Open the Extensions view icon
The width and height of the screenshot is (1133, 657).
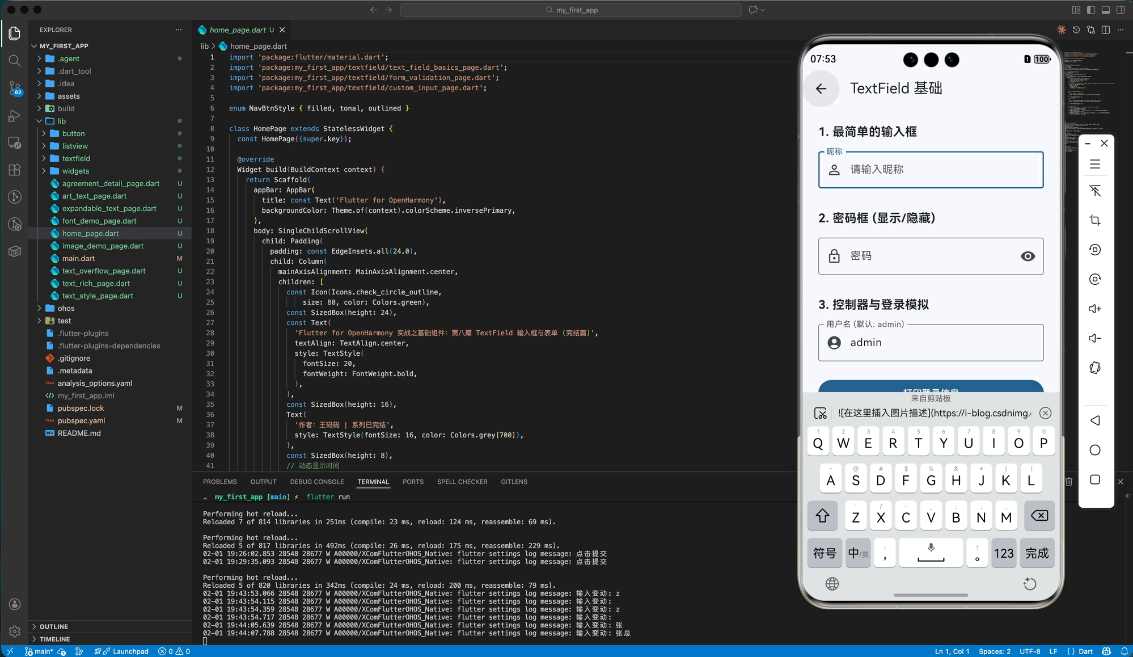tap(15, 170)
